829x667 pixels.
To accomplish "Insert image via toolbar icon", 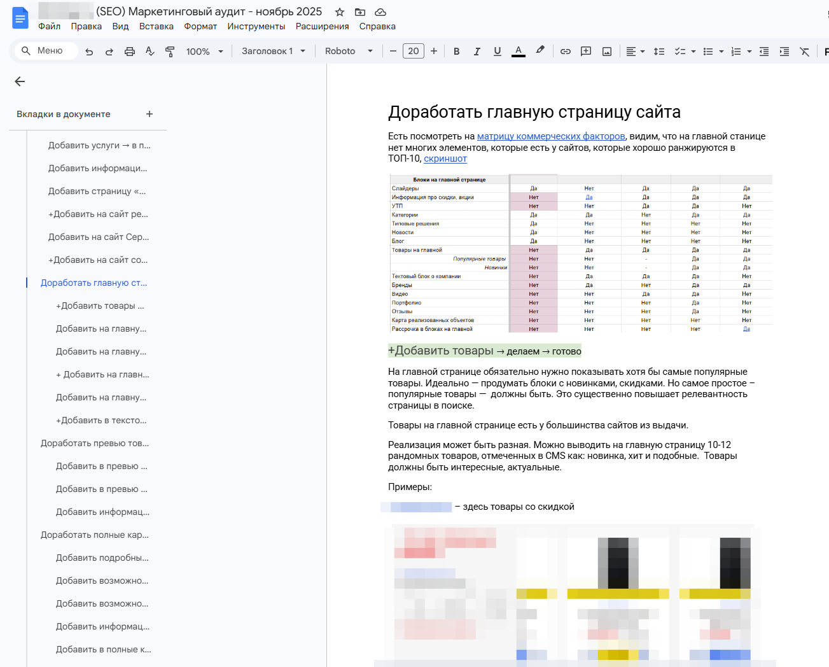I will [607, 52].
